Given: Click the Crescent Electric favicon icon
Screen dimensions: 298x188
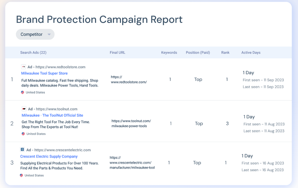Looking at the screenshot, I should tap(22, 150).
